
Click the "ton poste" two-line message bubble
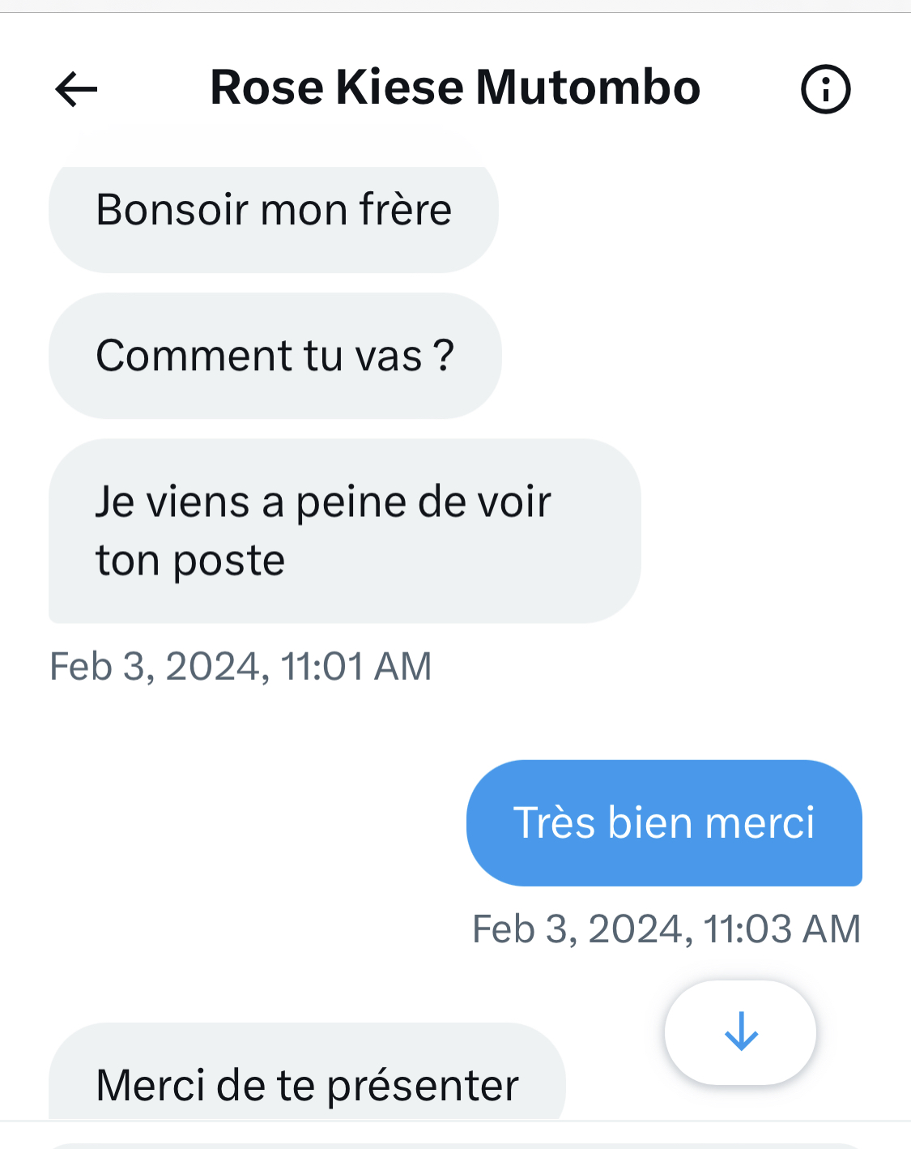click(x=344, y=531)
